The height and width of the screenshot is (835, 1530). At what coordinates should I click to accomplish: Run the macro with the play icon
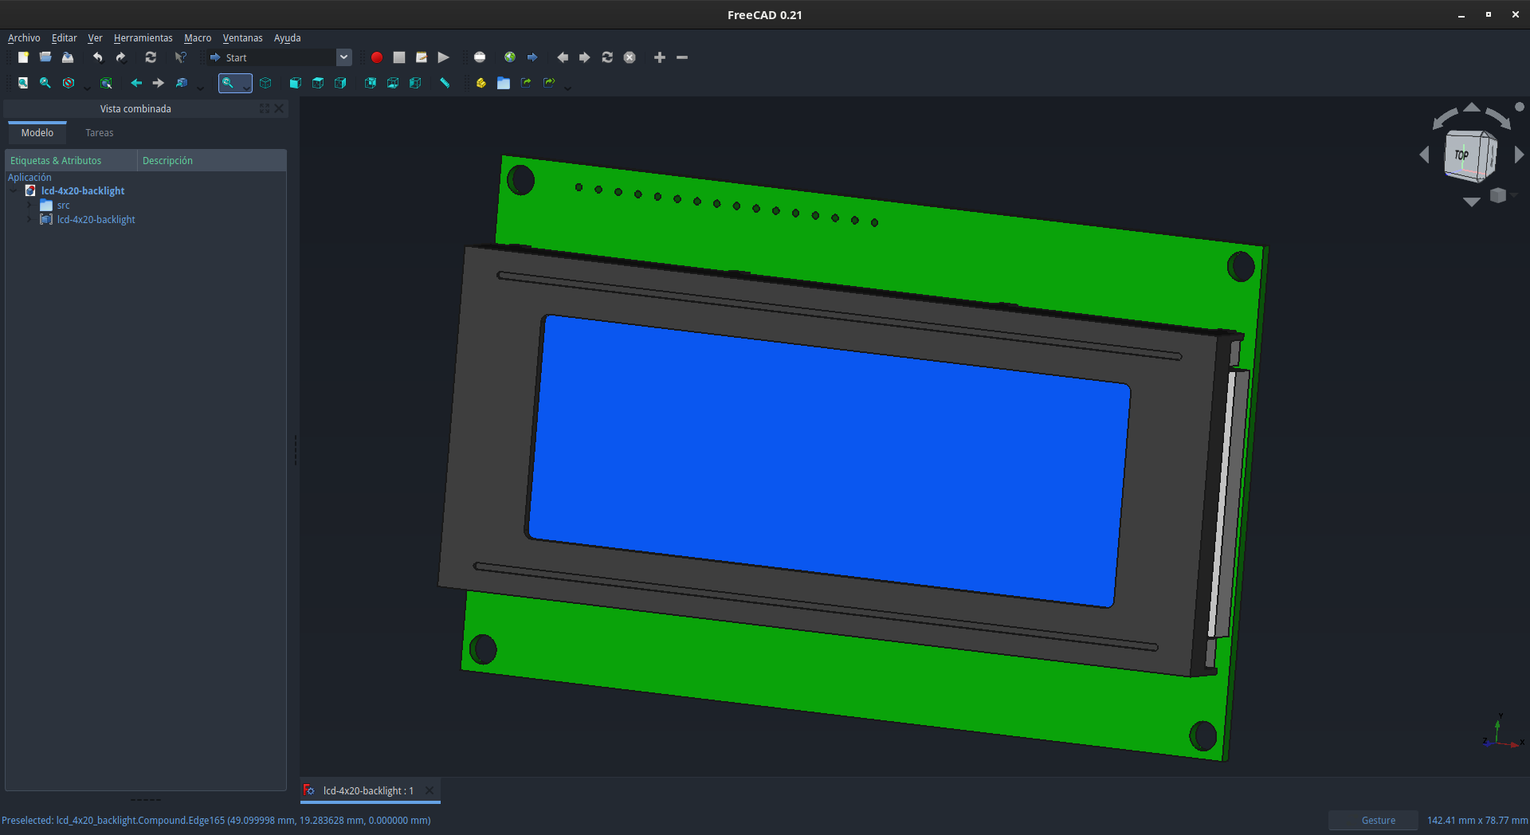444,57
